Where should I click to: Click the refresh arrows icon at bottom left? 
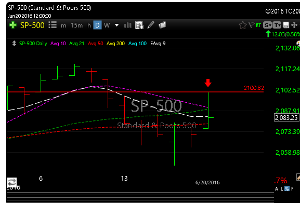point(12,182)
